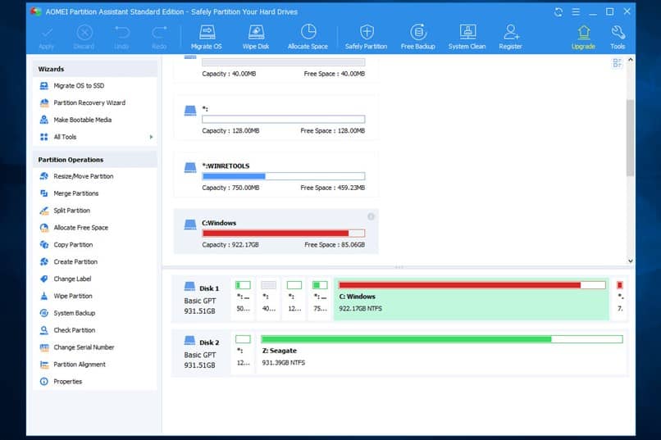The width and height of the screenshot is (661, 440).
Task: Click the Wizards section header
Action: (95, 69)
